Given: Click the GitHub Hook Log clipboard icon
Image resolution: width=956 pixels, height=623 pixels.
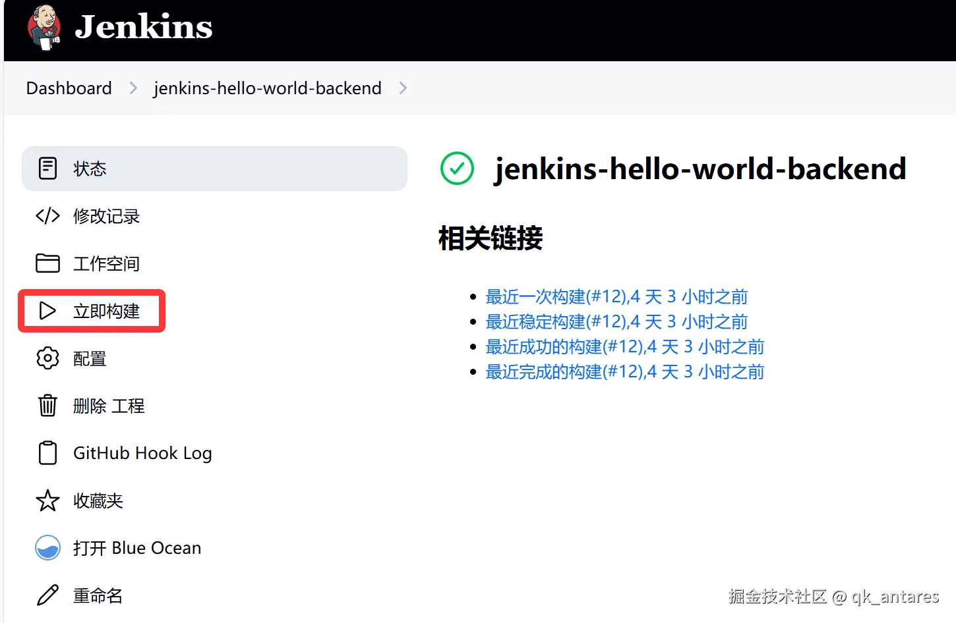Looking at the screenshot, I should click(47, 453).
